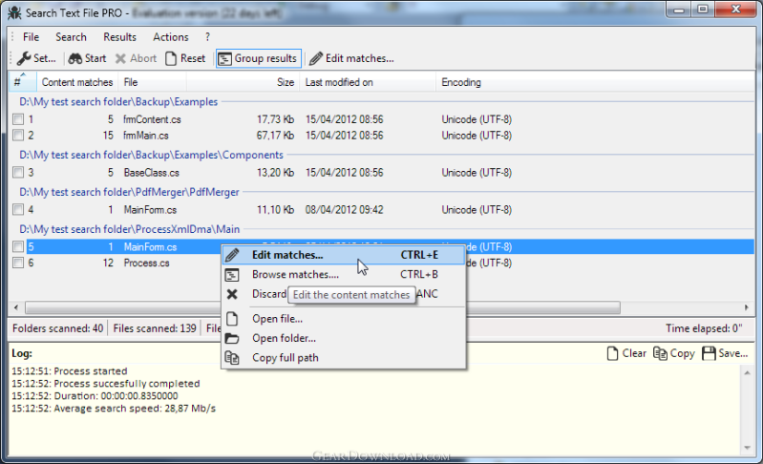Choose Edit matches... in the context menu

pyautogui.click(x=344, y=255)
